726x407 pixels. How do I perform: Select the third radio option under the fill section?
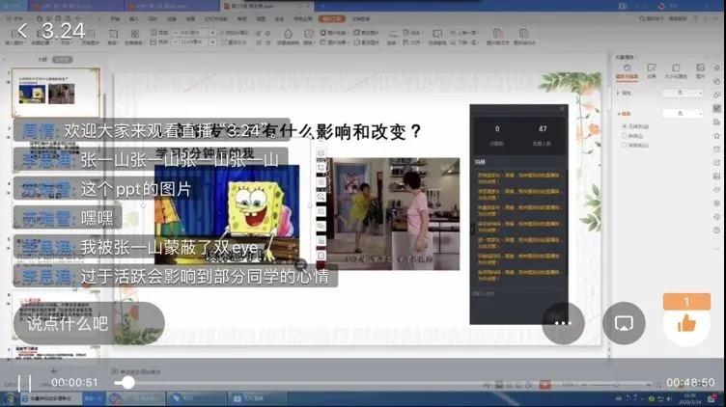[625, 146]
